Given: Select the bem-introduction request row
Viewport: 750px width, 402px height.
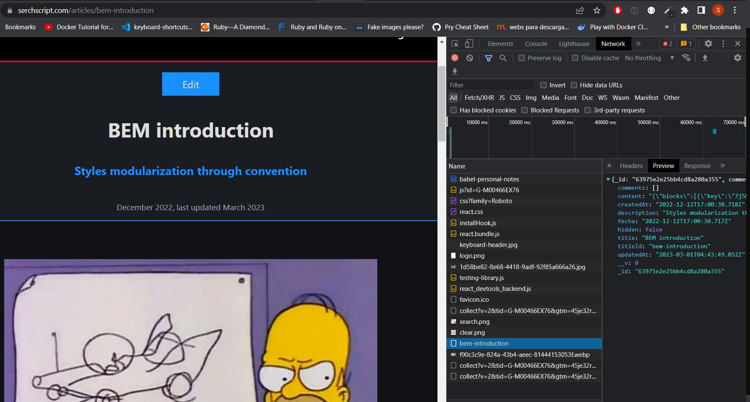Looking at the screenshot, I should pyautogui.click(x=524, y=343).
